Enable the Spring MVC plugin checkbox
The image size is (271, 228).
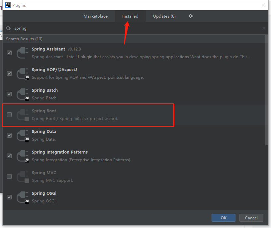point(9,176)
